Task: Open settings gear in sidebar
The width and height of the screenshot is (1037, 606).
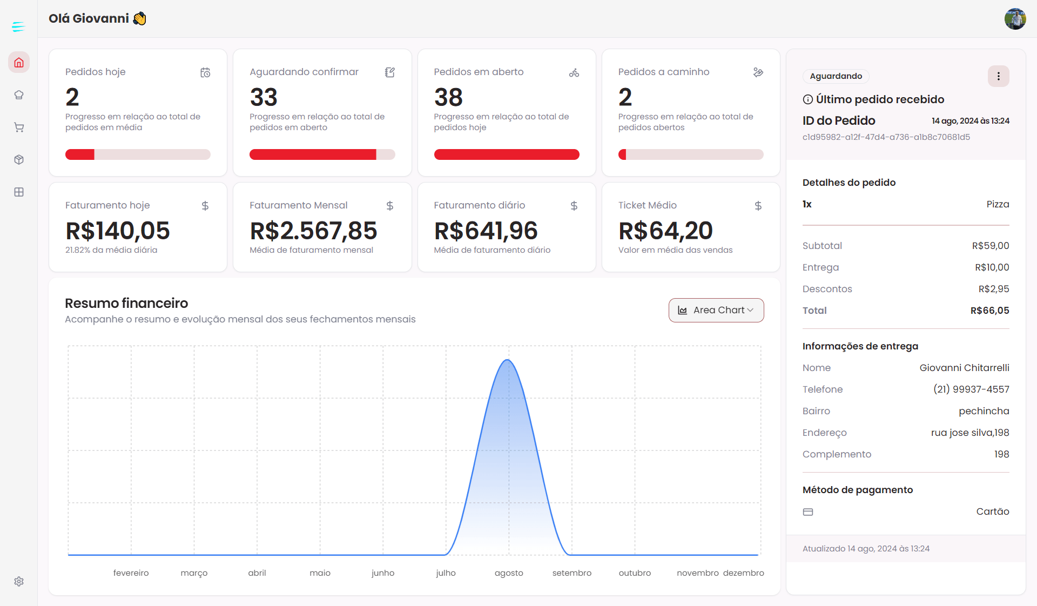Action: click(x=19, y=582)
